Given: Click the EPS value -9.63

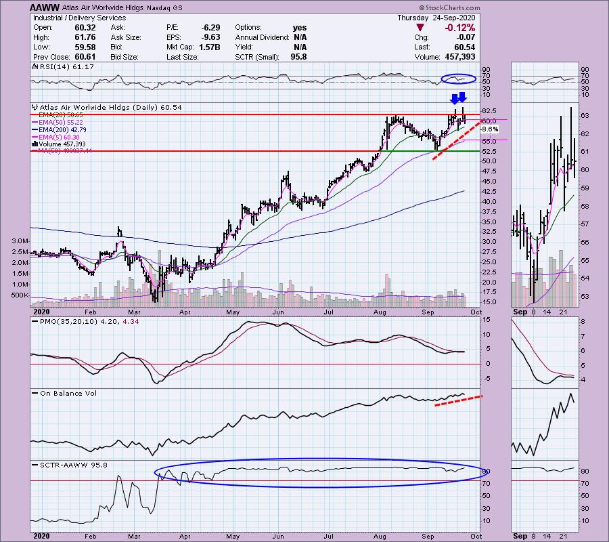Looking at the screenshot, I should pyautogui.click(x=210, y=37).
